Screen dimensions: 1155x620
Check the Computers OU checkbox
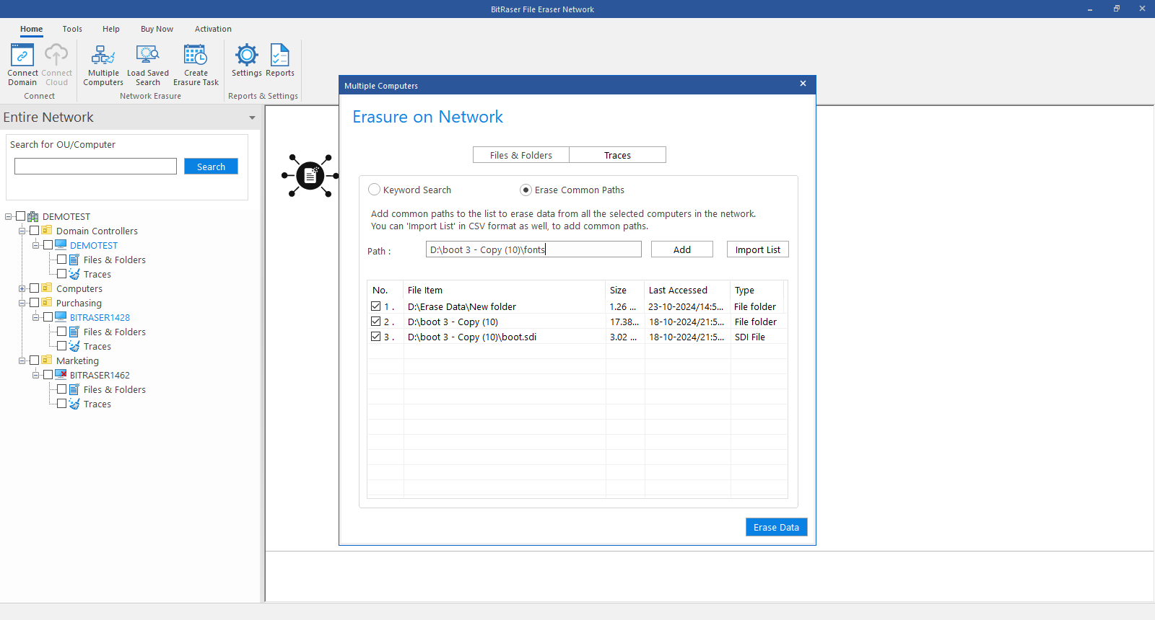coord(34,288)
